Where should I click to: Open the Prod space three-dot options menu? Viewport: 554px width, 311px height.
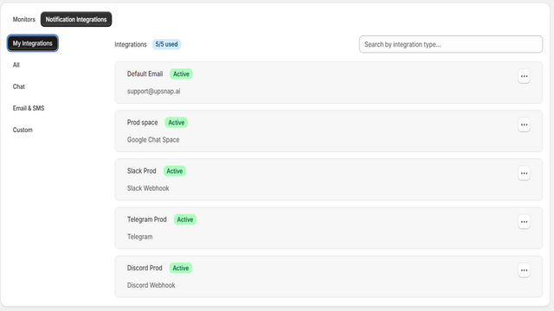pos(524,124)
